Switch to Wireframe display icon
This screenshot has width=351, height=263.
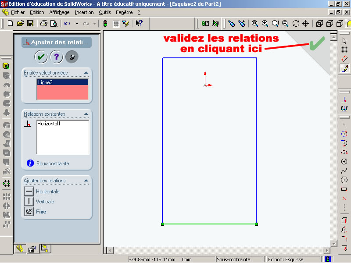click(x=319, y=23)
